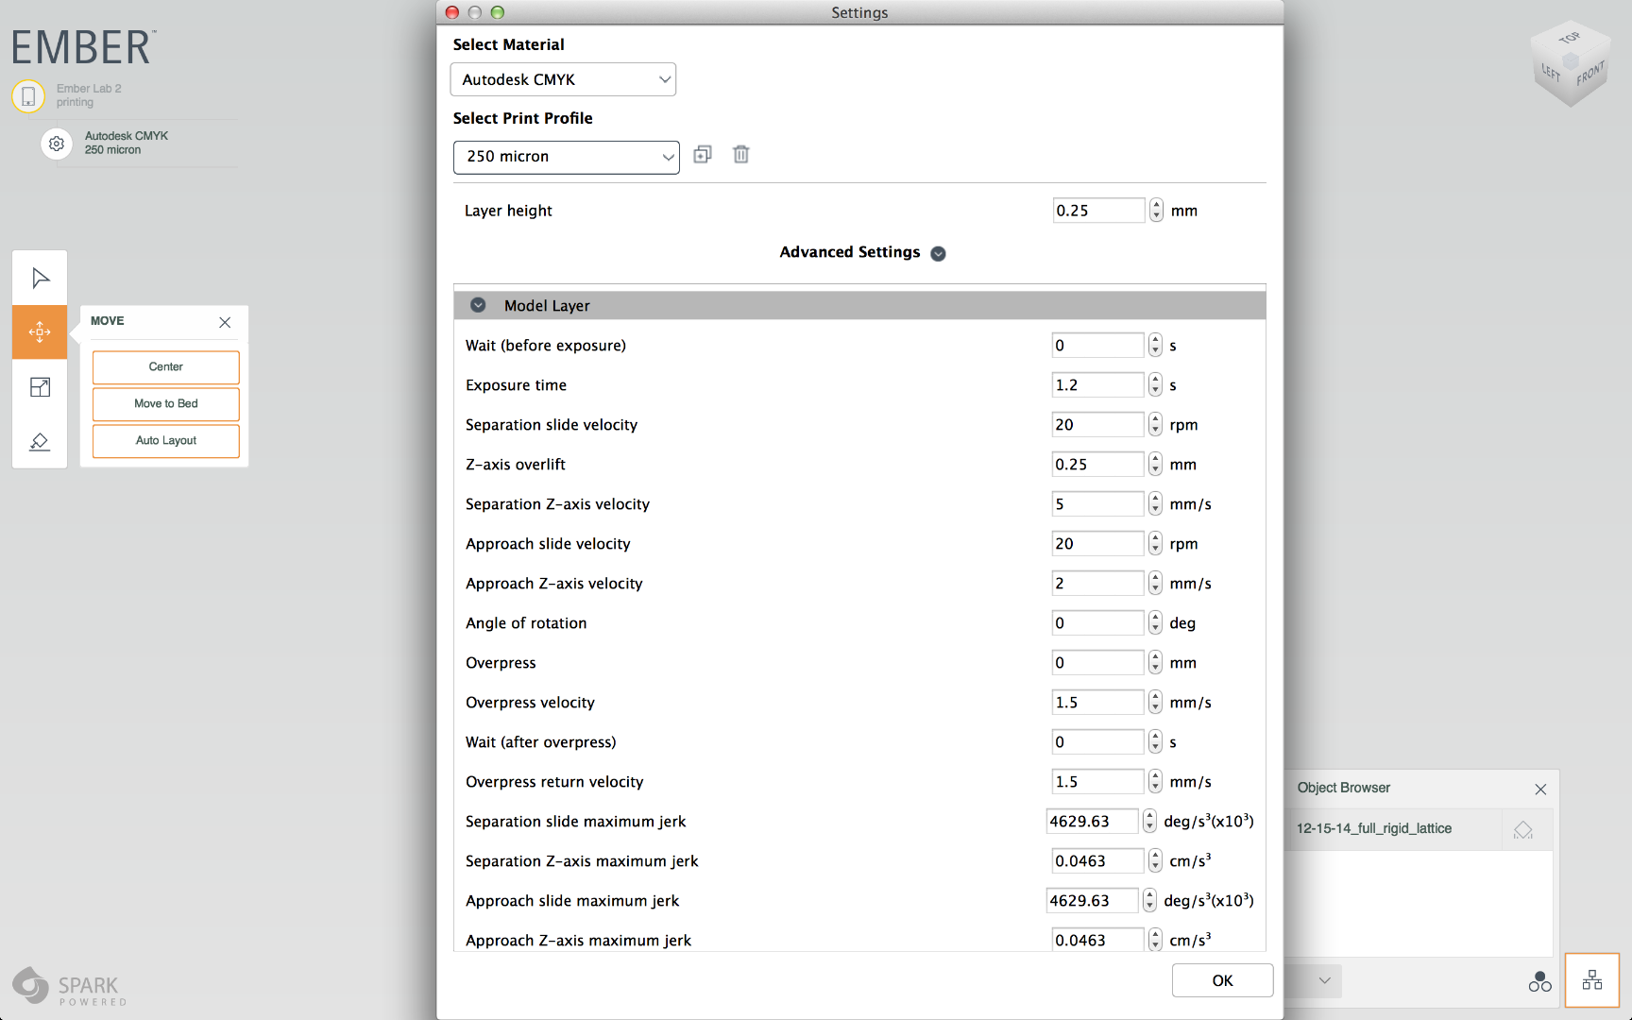Select the arrow selection tool
This screenshot has height=1020, width=1632.
40,277
